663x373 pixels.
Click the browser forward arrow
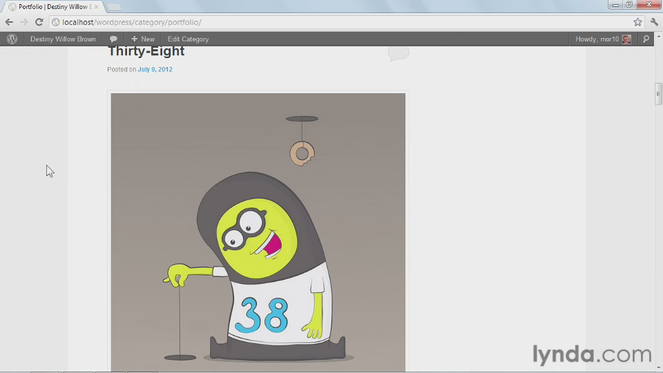click(24, 22)
